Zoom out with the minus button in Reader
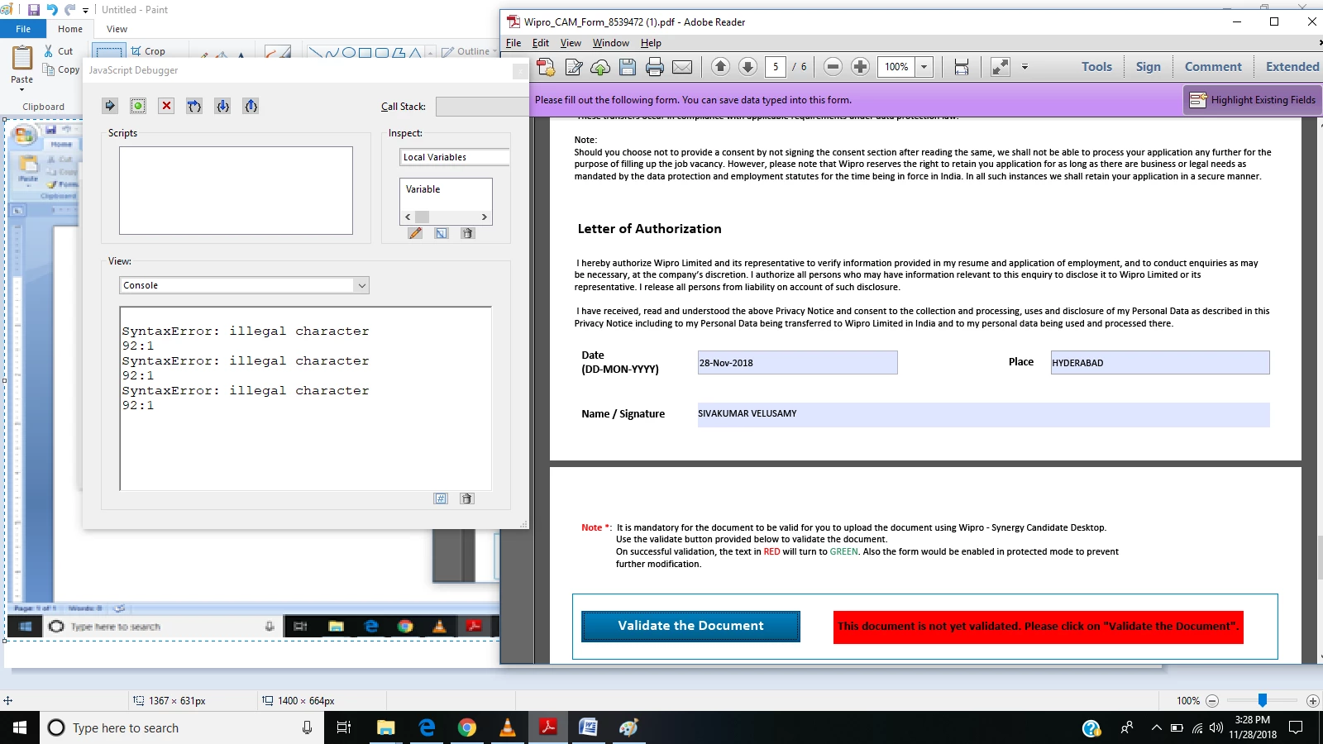 pyautogui.click(x=833, y=67)
